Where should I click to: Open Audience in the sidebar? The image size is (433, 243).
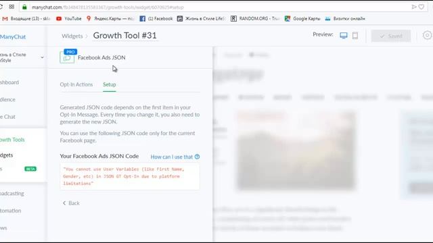click(7, 99)
